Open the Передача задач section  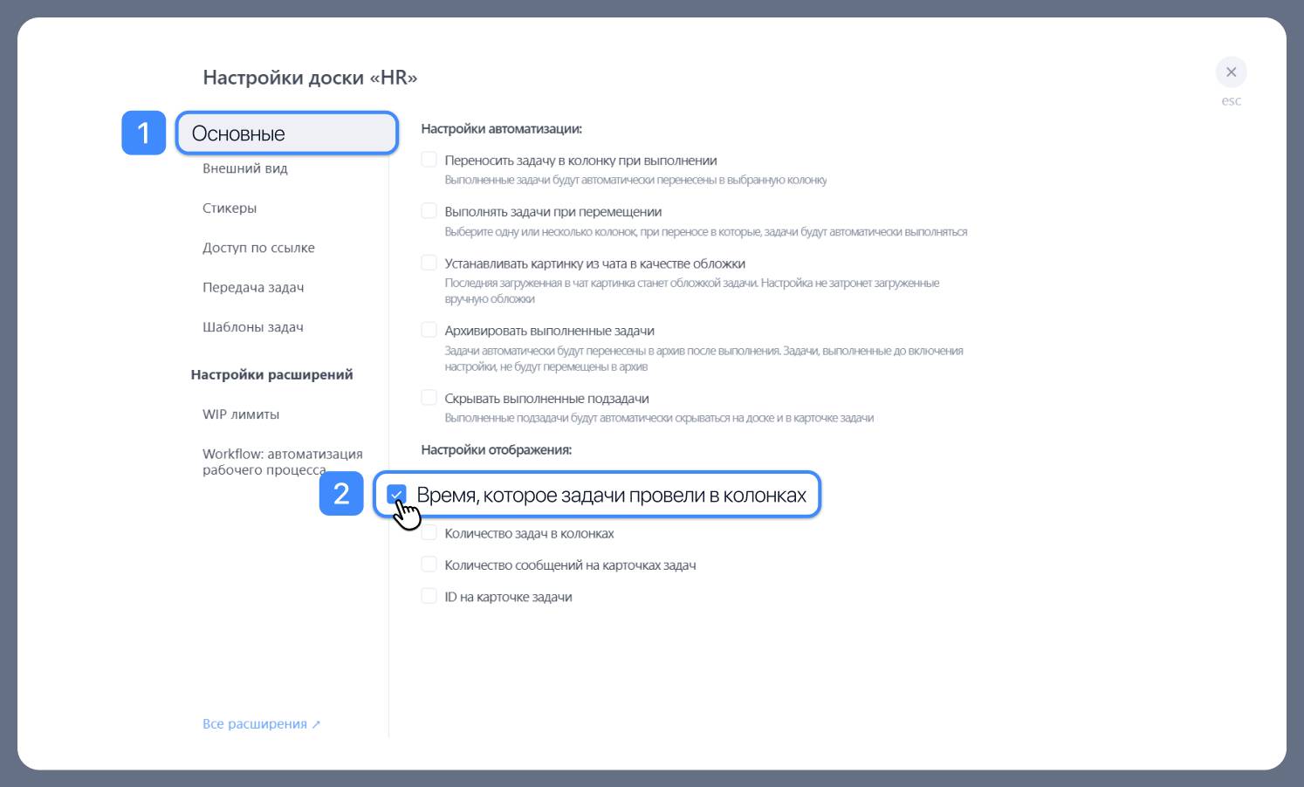[253, 287]
